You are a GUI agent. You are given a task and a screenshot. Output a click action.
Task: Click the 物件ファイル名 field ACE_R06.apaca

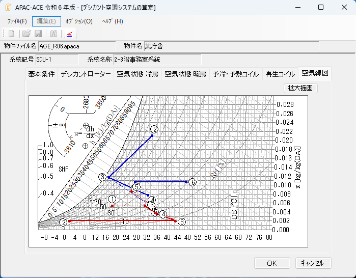[x=77, y=46]
